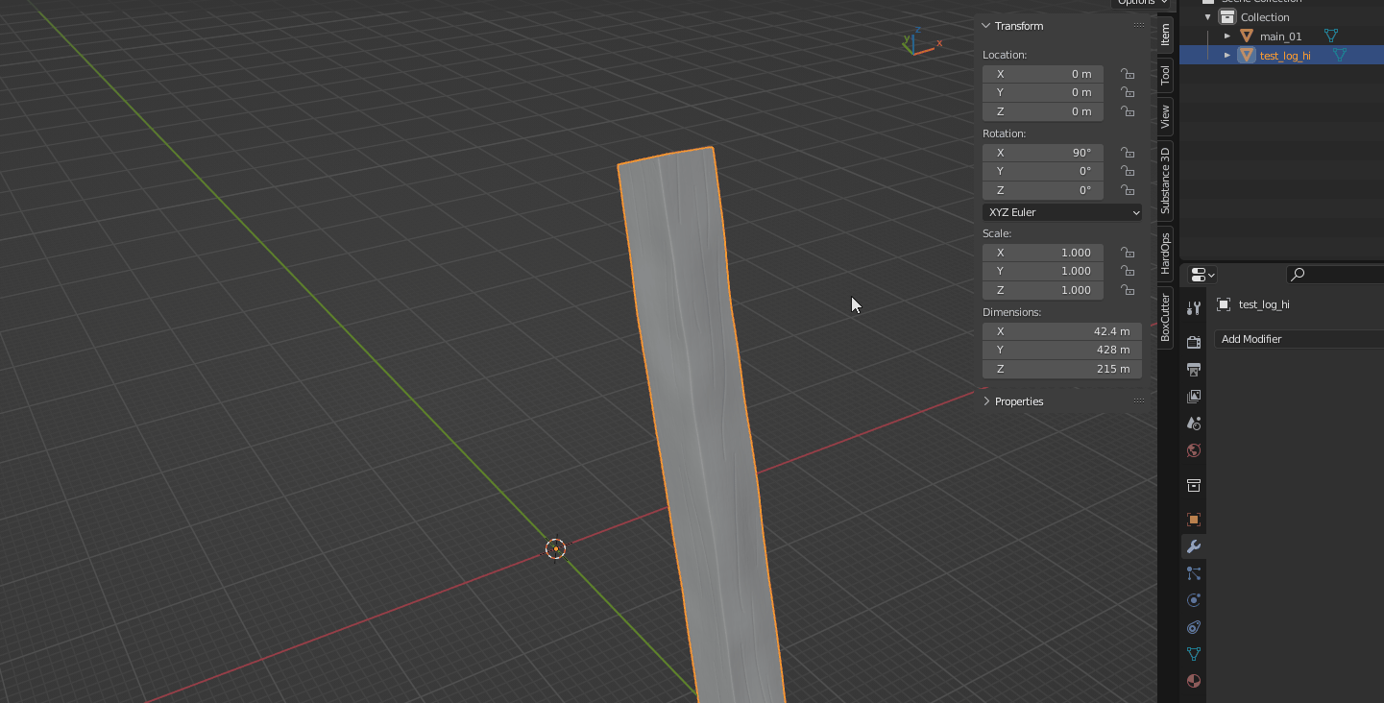Screen dimensions: 1384x703
Task: Open the Scene properties icon
Action: (1194, 424)
